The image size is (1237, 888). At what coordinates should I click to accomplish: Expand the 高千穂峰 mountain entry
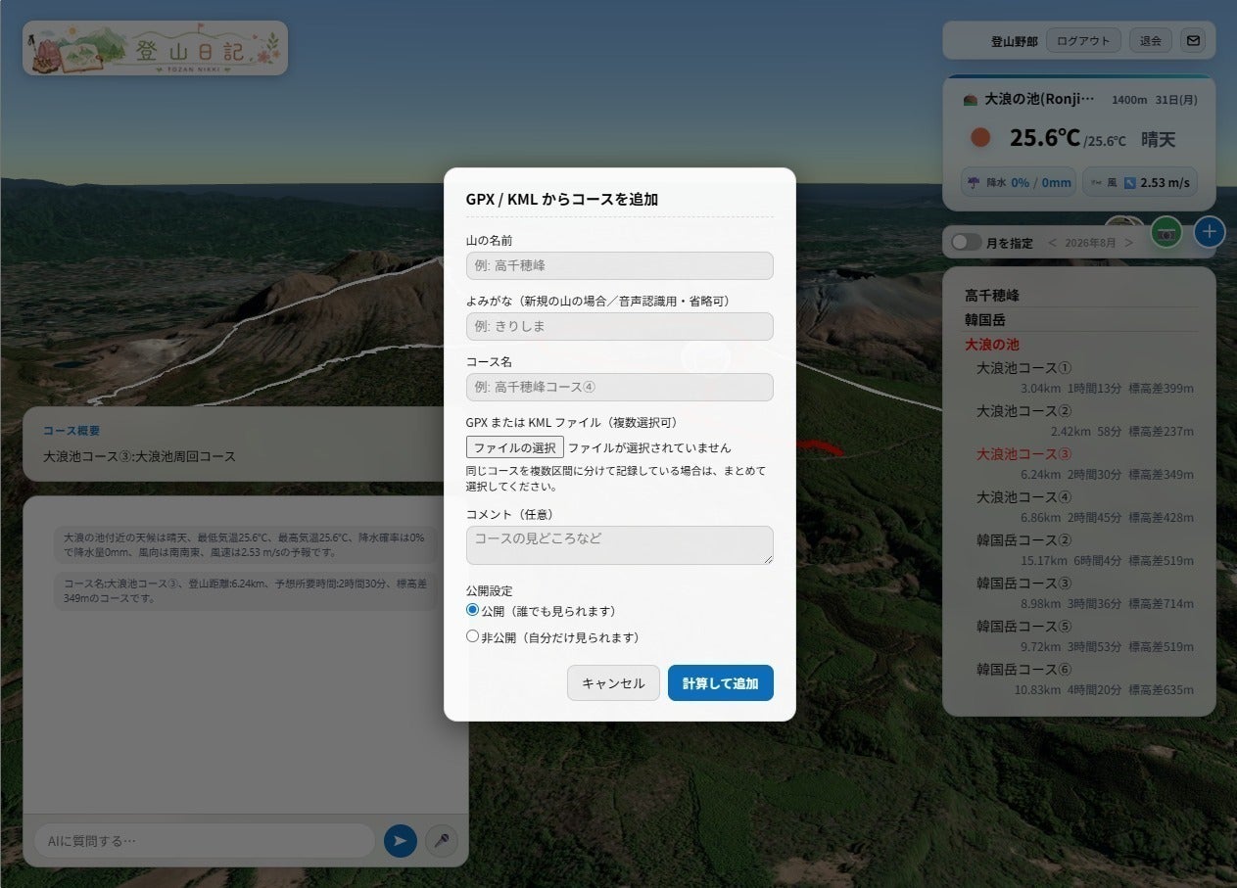992,295
